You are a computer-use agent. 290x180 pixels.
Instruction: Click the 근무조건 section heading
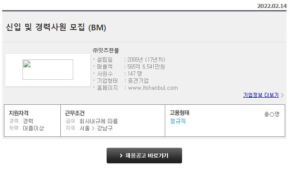[x=75, y=113]
